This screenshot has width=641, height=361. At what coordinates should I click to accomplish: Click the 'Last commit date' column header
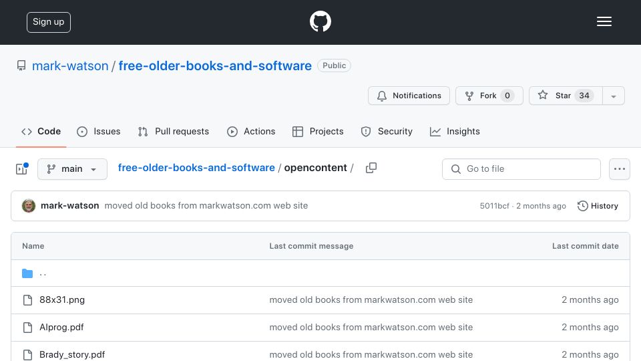(x=585, y=246)
